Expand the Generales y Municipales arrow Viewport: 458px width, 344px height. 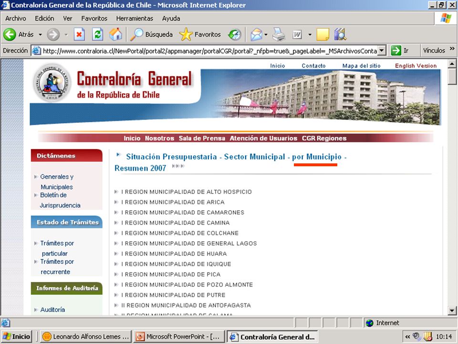pos(36,177)
